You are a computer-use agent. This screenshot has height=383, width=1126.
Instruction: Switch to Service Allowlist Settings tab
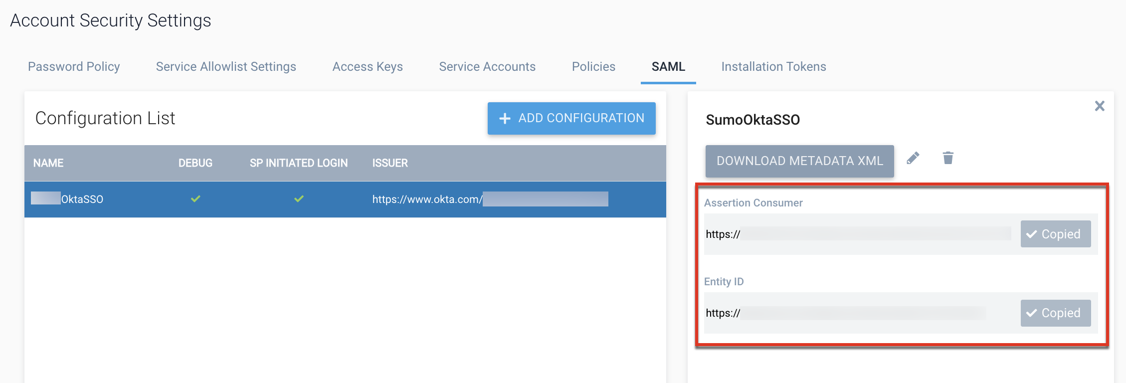click(x=226, y=66)
